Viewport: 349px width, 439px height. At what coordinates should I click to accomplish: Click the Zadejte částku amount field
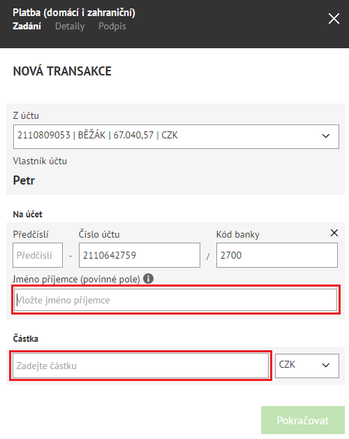[x=140, y=366]
